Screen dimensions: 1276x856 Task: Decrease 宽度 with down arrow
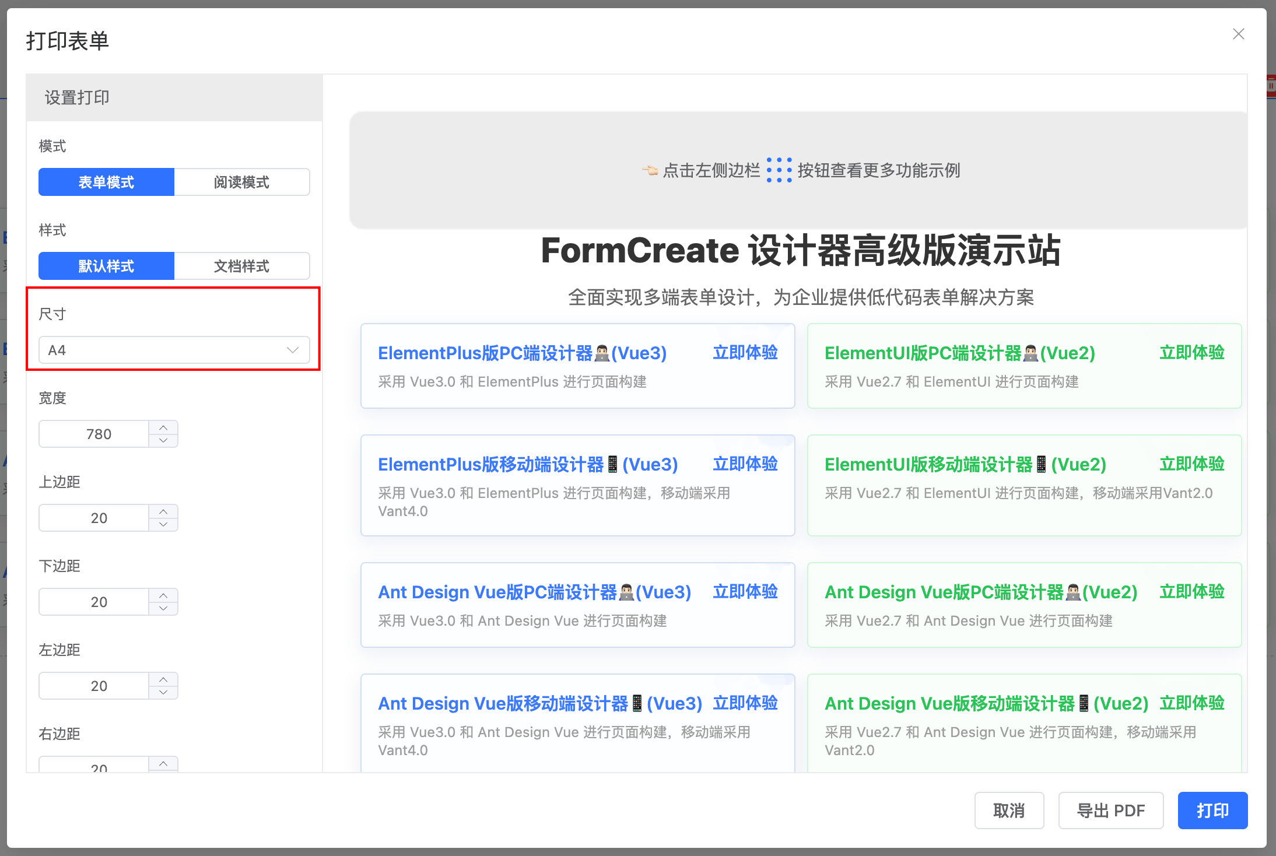[163, 441]
